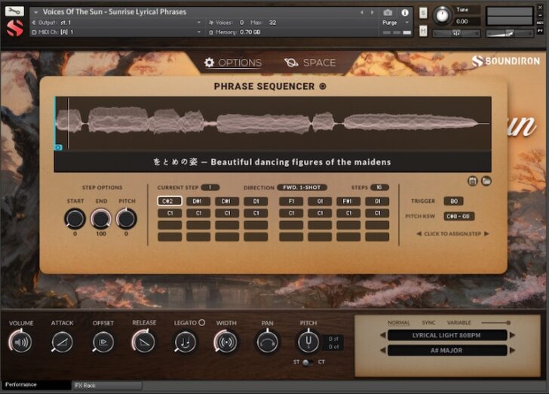Click the Pan knob icon
Viewport: 549px width, 394px height.
[x=267, y=342]
